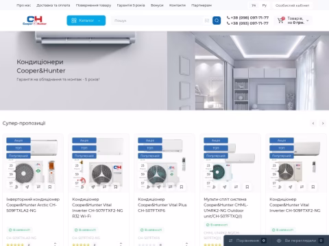Click Vital Plus CH-S07FTXF6 product image
The width and height of the screenshot is (329, 246).
(x=164, y=163)
